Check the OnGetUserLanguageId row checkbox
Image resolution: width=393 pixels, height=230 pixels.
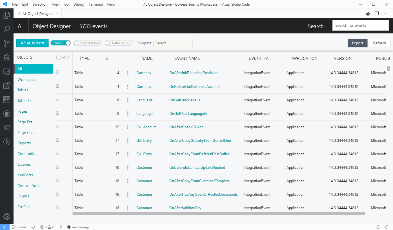click(x=57, y=113)
